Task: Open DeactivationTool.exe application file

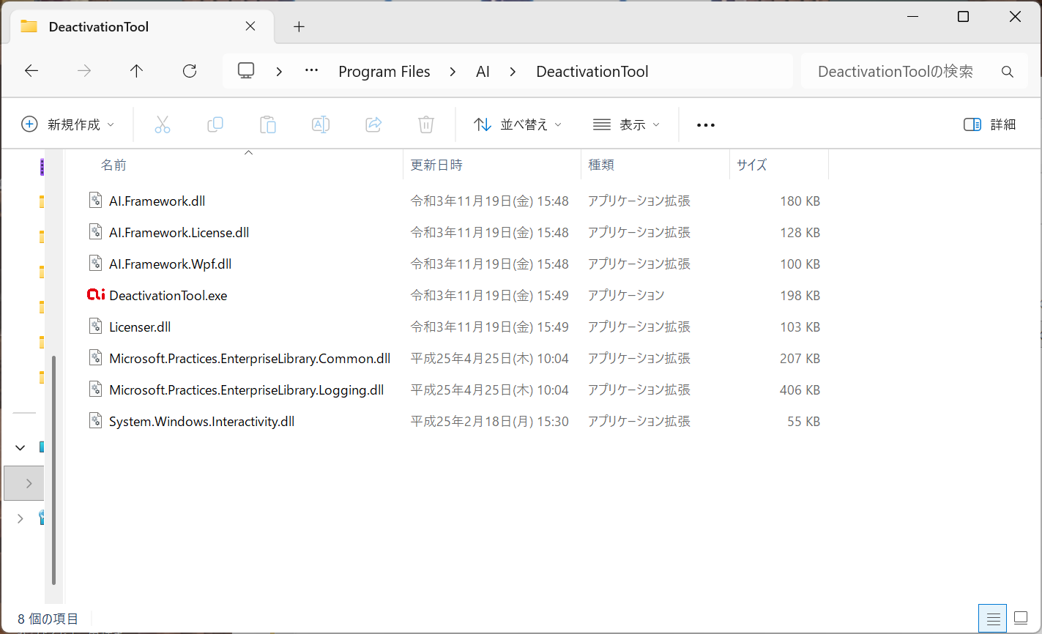Action: tap(168, 296)
